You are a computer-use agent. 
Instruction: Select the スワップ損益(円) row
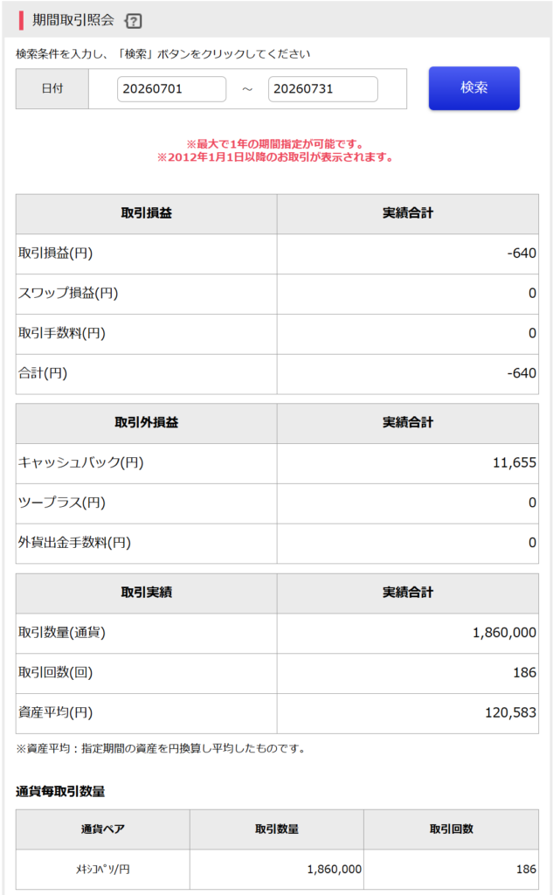[277, 294]
